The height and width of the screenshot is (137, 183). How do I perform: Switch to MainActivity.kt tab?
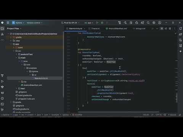pos(75,29)
